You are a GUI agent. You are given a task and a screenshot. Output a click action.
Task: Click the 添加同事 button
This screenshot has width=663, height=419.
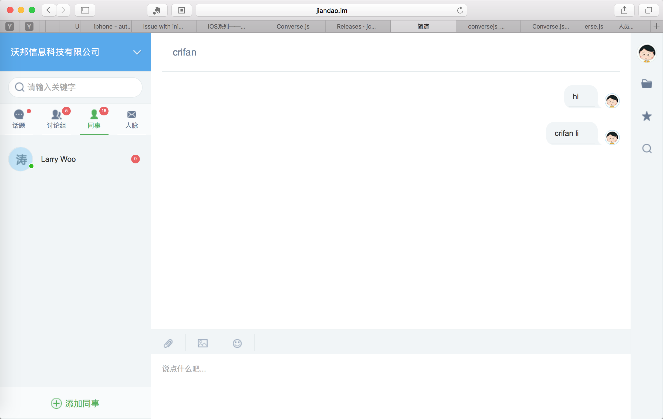75,403
